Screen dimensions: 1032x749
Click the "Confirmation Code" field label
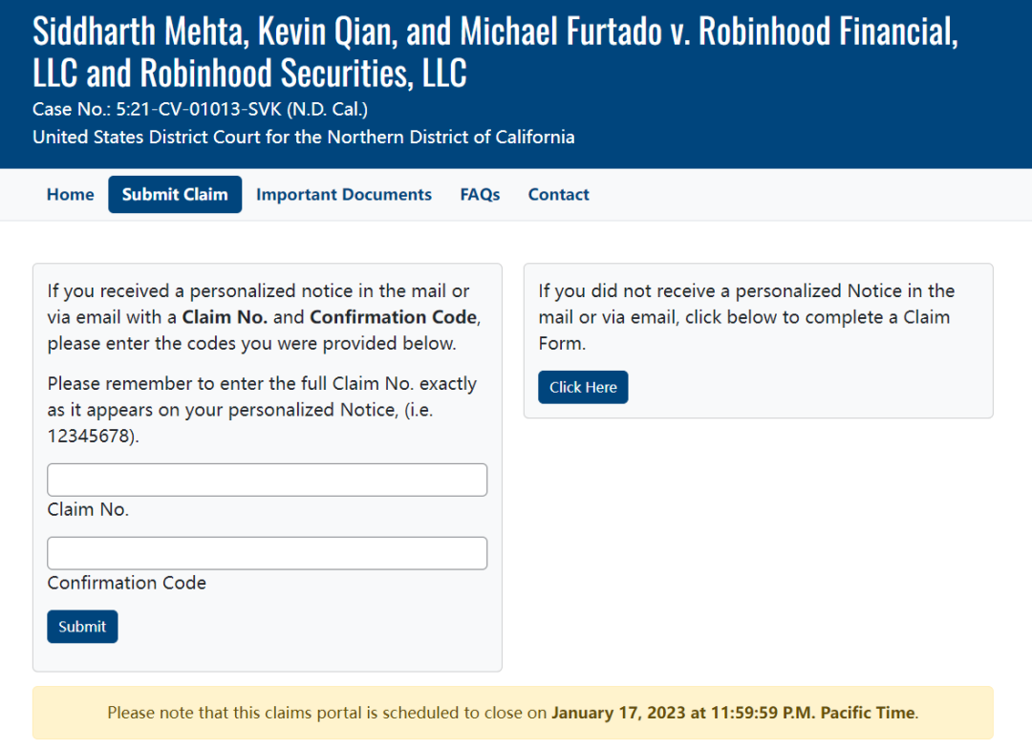[x=126, y=583]
